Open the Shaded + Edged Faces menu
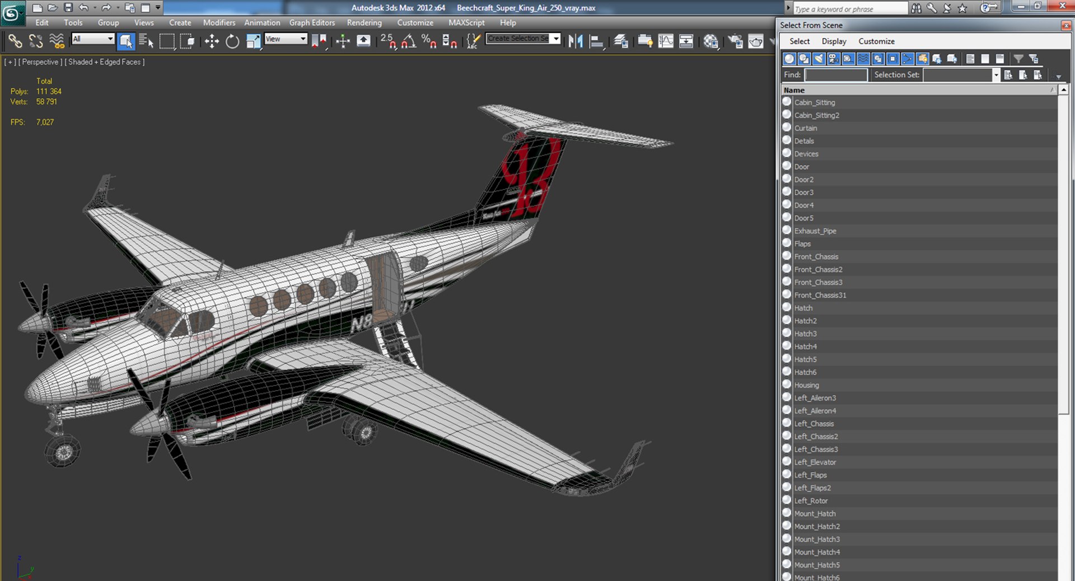Screen dimensions: 1075x581 [104, 62]
